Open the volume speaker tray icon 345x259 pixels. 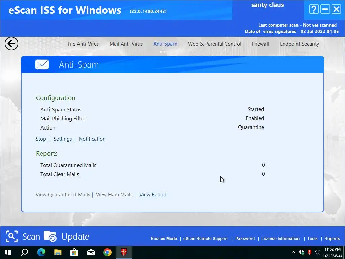tap(317, 252)
